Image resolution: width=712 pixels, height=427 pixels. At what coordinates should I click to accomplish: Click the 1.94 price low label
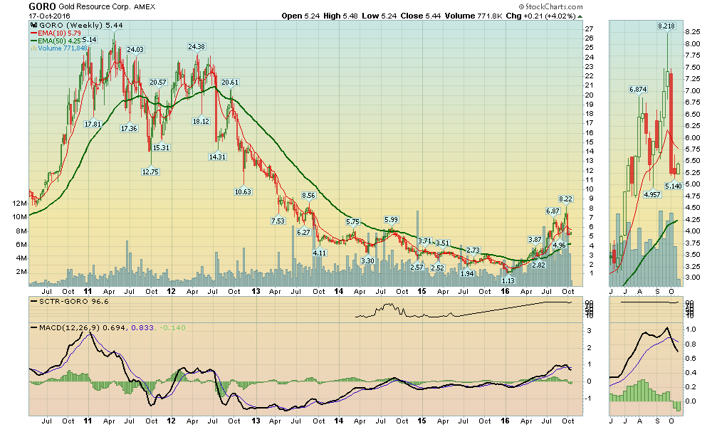[x=467, y=273]
